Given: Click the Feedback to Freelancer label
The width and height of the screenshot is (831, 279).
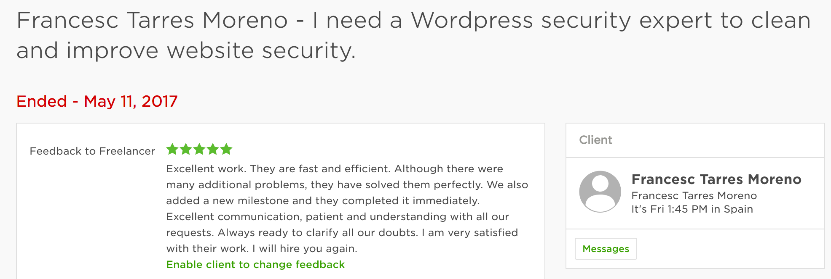Looking at the screenshot, I should point(92,151).
